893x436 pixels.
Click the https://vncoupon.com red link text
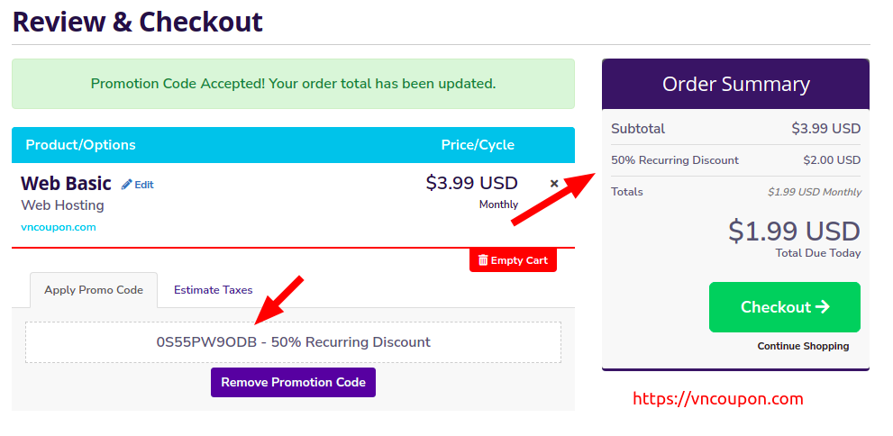(718, 398)
